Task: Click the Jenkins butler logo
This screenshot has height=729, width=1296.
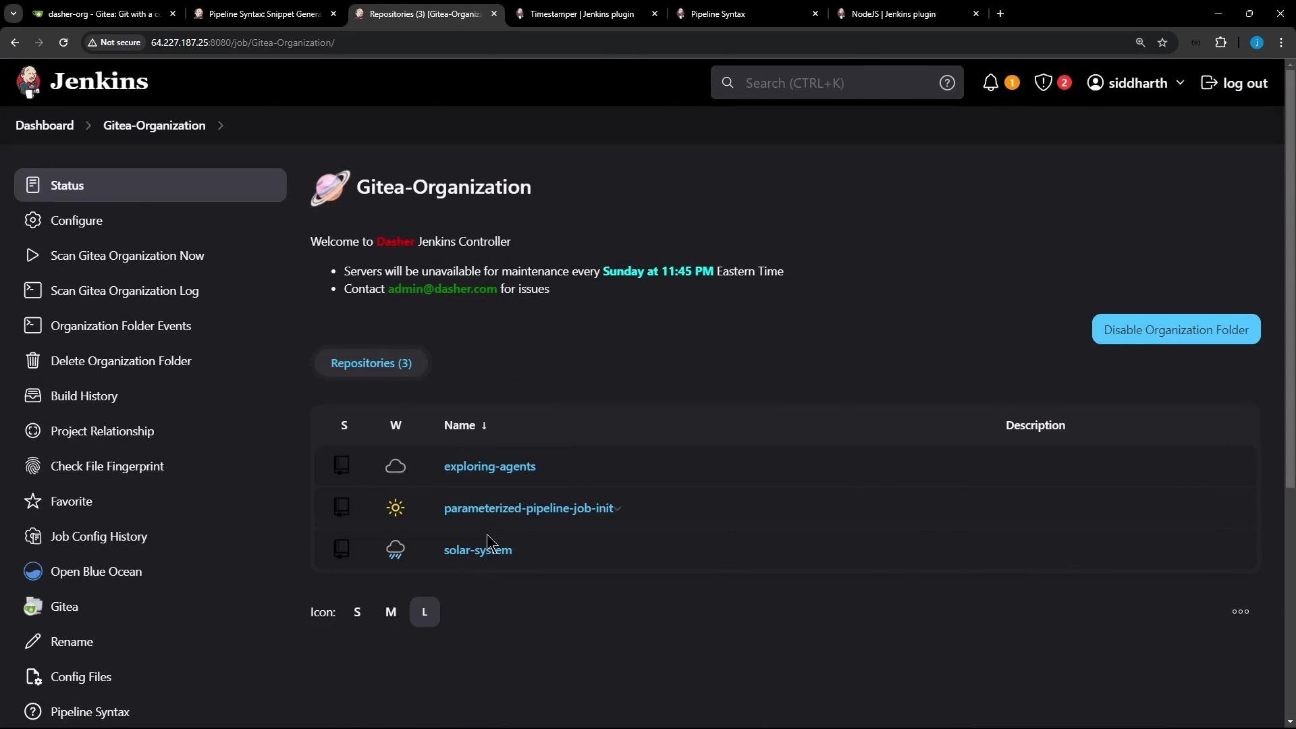Action: pos(28,82)
